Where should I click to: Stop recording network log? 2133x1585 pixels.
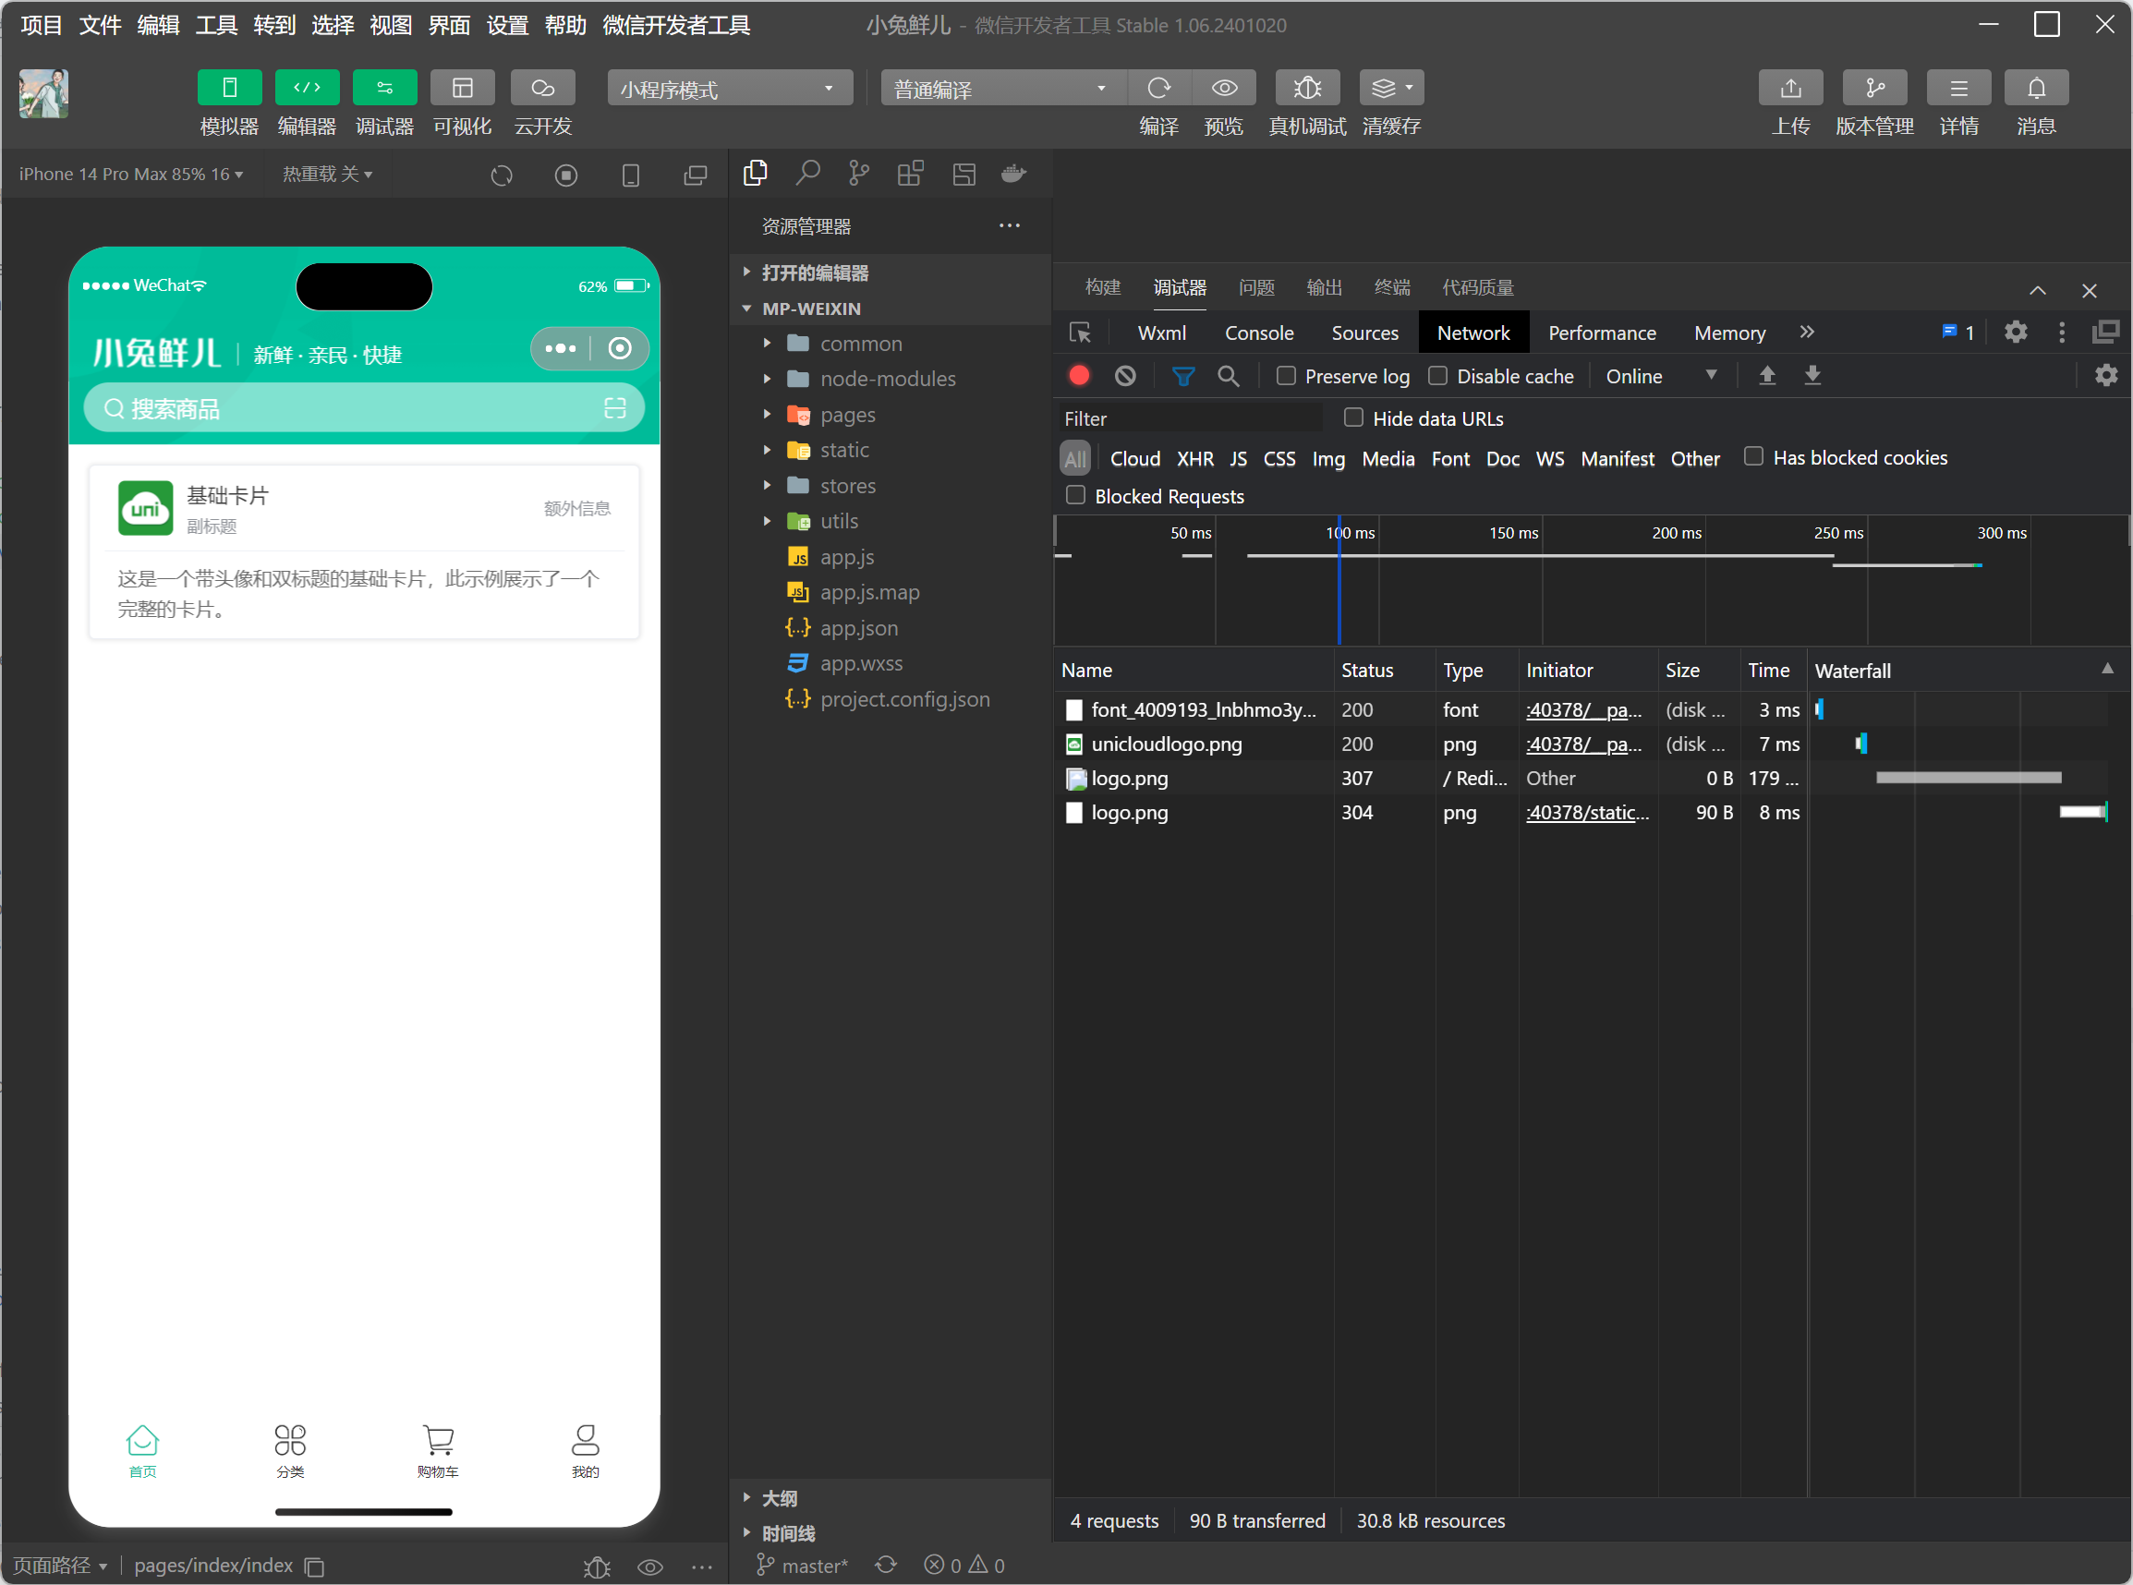(1078, 375)
